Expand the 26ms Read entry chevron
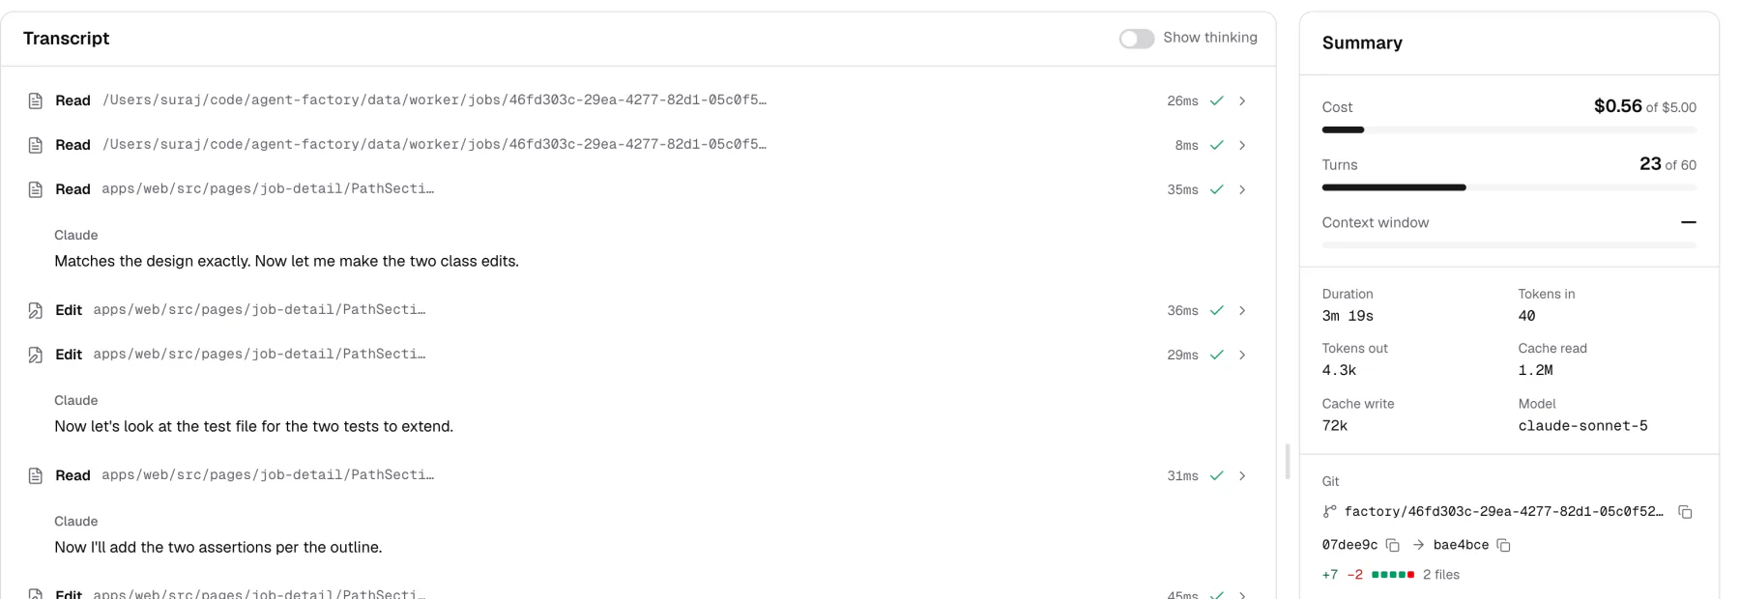1740x599 pixels. (x=1242, y=100)
